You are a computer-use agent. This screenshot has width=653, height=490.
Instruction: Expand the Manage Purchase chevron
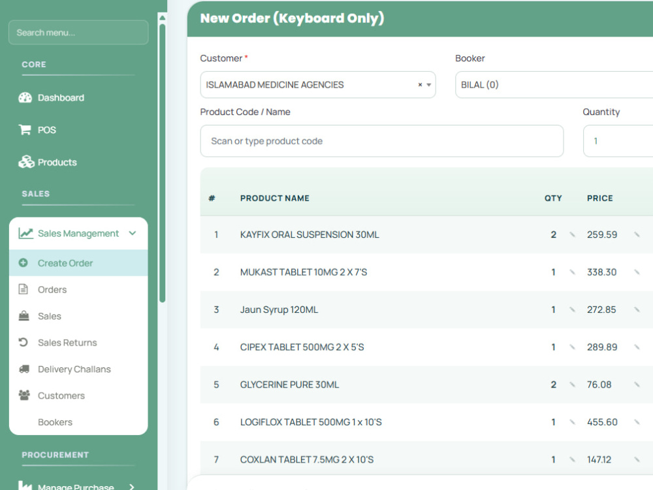[132, 486]
